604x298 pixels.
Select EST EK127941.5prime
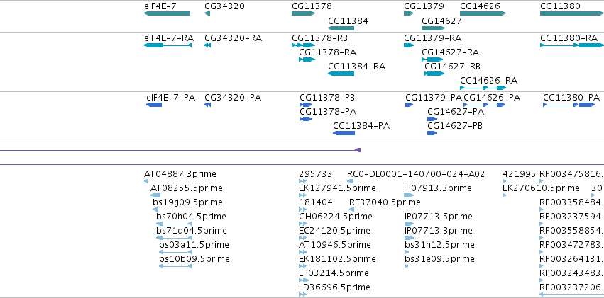point(303,195)
